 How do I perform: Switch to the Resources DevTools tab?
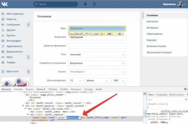tap(76, 89)
